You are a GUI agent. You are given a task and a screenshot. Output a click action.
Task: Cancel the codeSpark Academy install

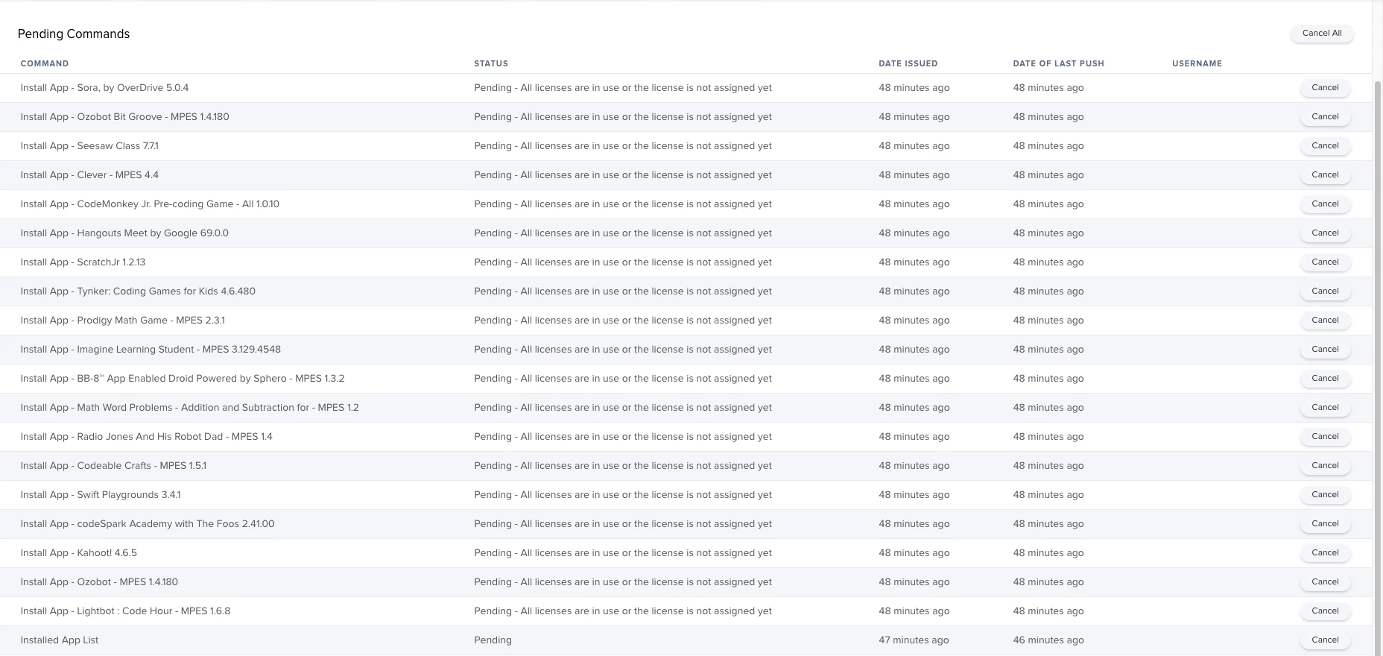pyautogui.click(x=1325, y=524)
